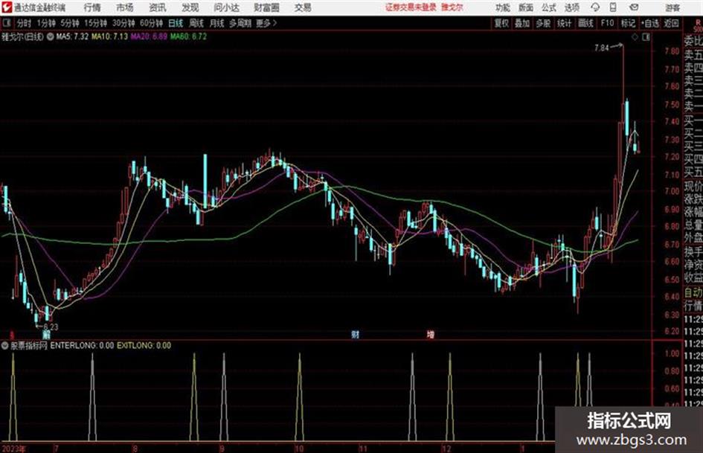Open the mail envelope icon

(634, 7)
